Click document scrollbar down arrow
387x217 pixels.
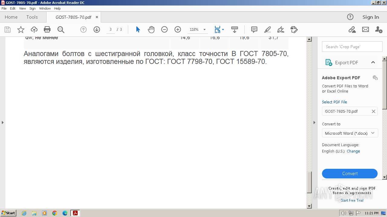(309, 206)
